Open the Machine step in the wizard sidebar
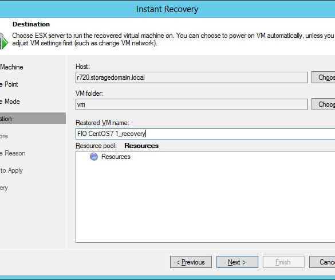This screenshot has height=280, width=335. (x=11, y=67)
